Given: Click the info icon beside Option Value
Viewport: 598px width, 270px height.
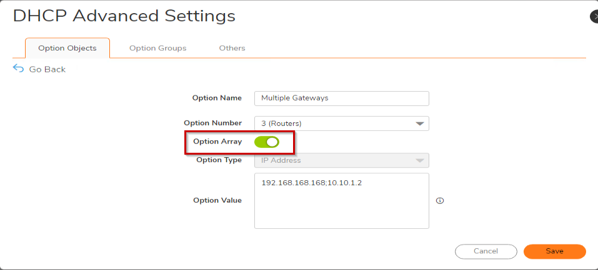Looking at the screenshot, I should tap(439, 201).
